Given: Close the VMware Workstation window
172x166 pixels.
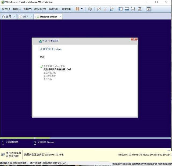Looking at the screenshot, I should point(166,2).
